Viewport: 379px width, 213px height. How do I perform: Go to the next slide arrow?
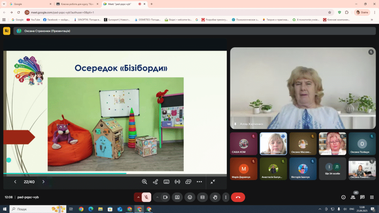[44, 182]
